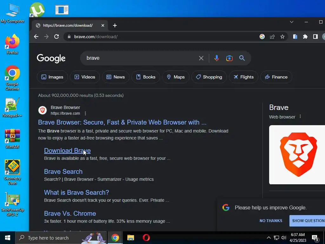The image size is (325, 244).
Task: Switch to Books results
Action: (146, 77)
